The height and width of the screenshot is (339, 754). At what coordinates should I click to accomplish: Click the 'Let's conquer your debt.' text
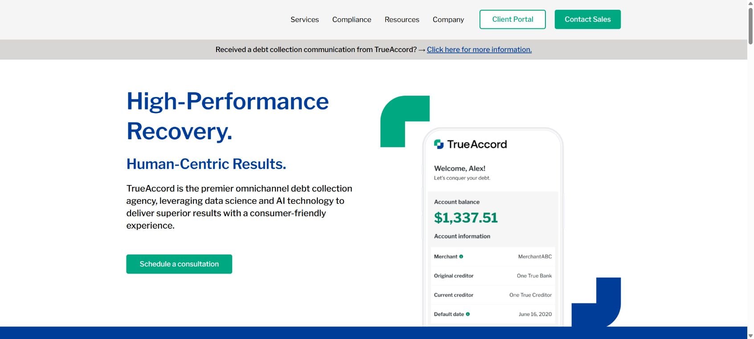pyautogui.click(x=462, y=178)
